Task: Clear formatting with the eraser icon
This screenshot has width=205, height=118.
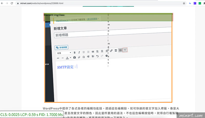Action: (x=79, y=57)
